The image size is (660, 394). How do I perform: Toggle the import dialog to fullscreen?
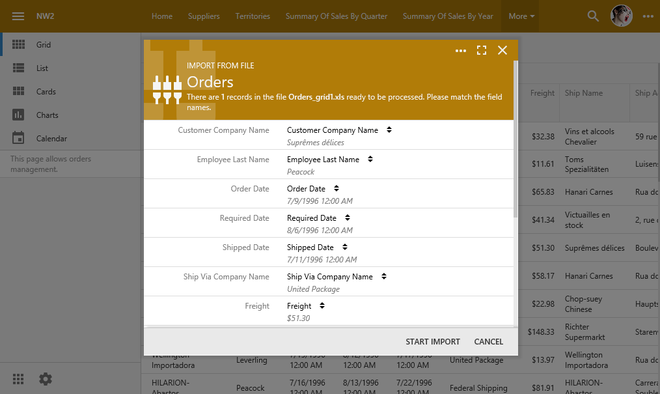482,51
